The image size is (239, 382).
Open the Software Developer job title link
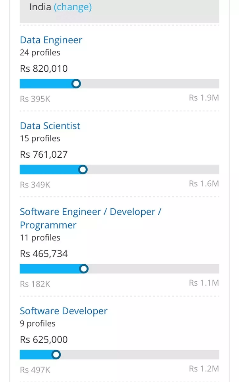(x=64, y=311)
